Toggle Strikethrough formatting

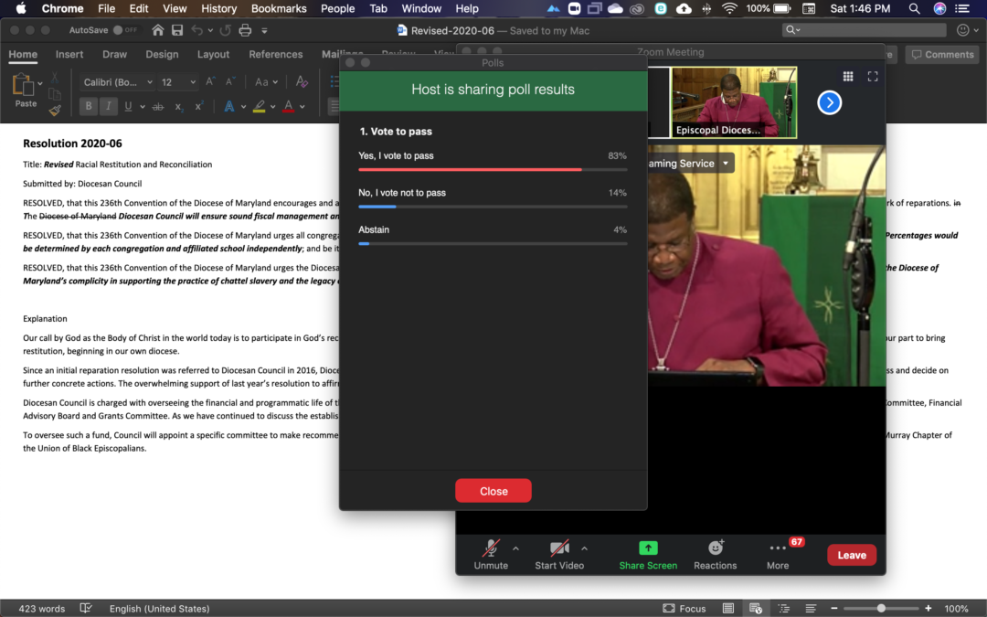[x=158, y=106]
